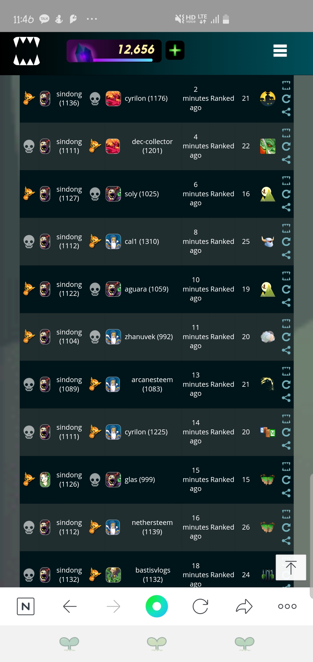
Task: Share the battle versus cal1 (1310)
Action: pyautogui.click(x=286, y=255)
